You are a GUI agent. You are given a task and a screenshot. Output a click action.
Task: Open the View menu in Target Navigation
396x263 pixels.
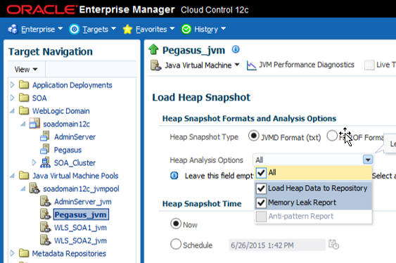tap(25, 69)
